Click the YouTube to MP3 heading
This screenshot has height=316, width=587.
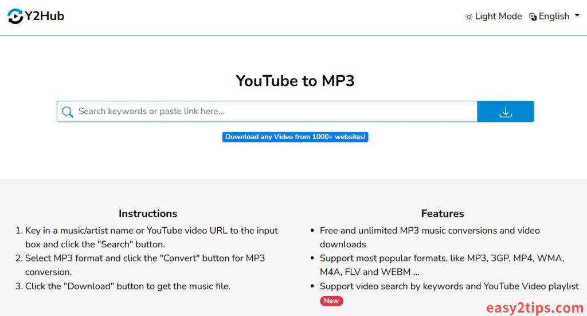[x=295, y=81]
